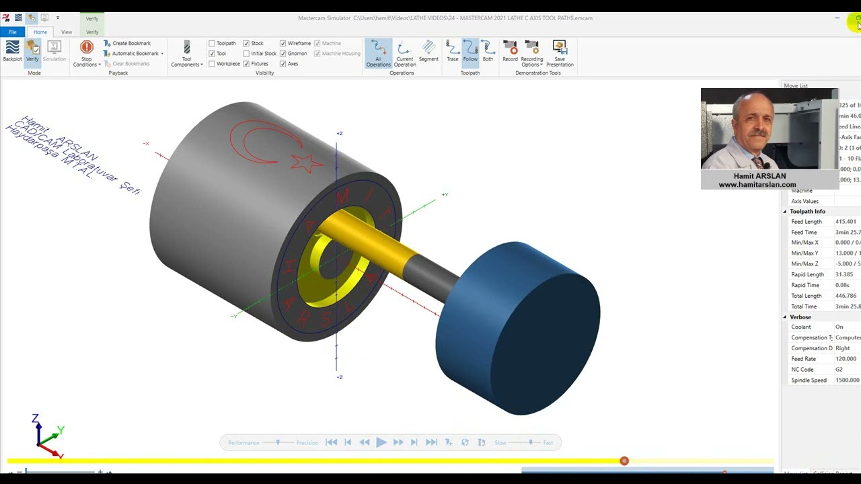Image resolution: width=861 pixels, height=484 pixels.
Task: Check the Workpiece checkbox
Action: [x=212, y=64]
